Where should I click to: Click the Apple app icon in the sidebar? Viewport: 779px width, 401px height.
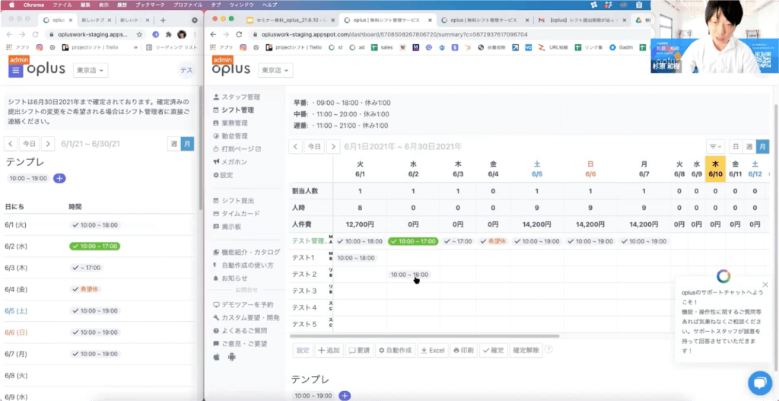coord(217,356)
